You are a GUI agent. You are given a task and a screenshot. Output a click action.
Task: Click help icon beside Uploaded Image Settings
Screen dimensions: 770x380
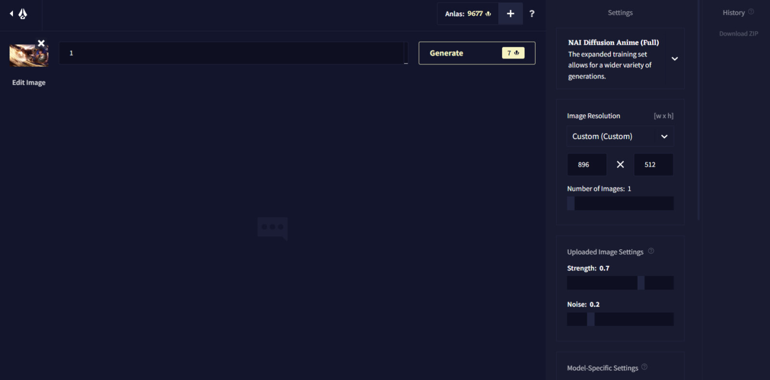(x=651, y=251)
